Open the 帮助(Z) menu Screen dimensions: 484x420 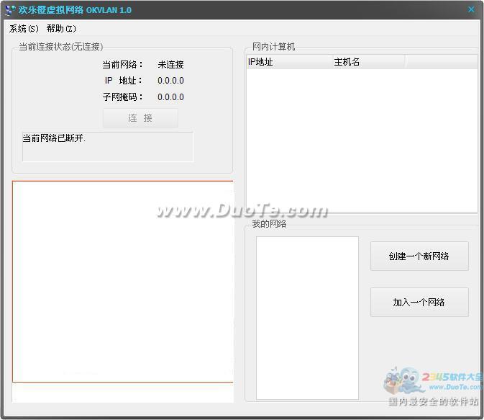click(x=61, y=29)
